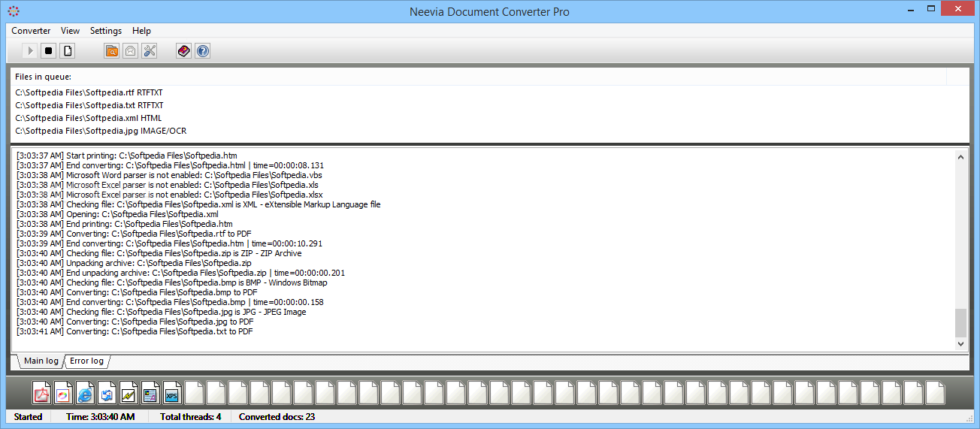Click the 'Time: 3:03:40 AM' status entry
Viewport: 980px width, 429px height.
(x=101, y=416)
